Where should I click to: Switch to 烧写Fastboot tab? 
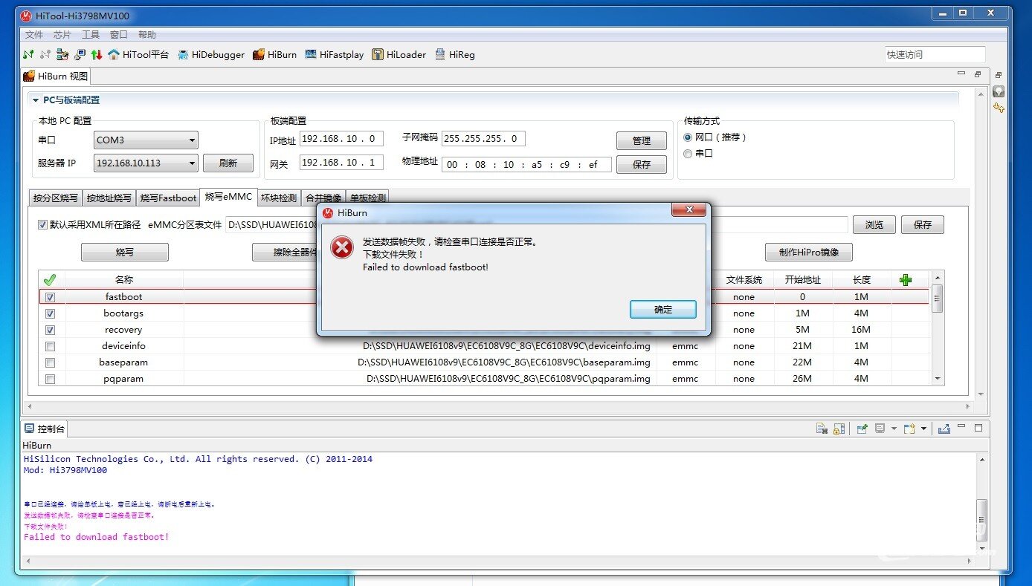(168, 198)
